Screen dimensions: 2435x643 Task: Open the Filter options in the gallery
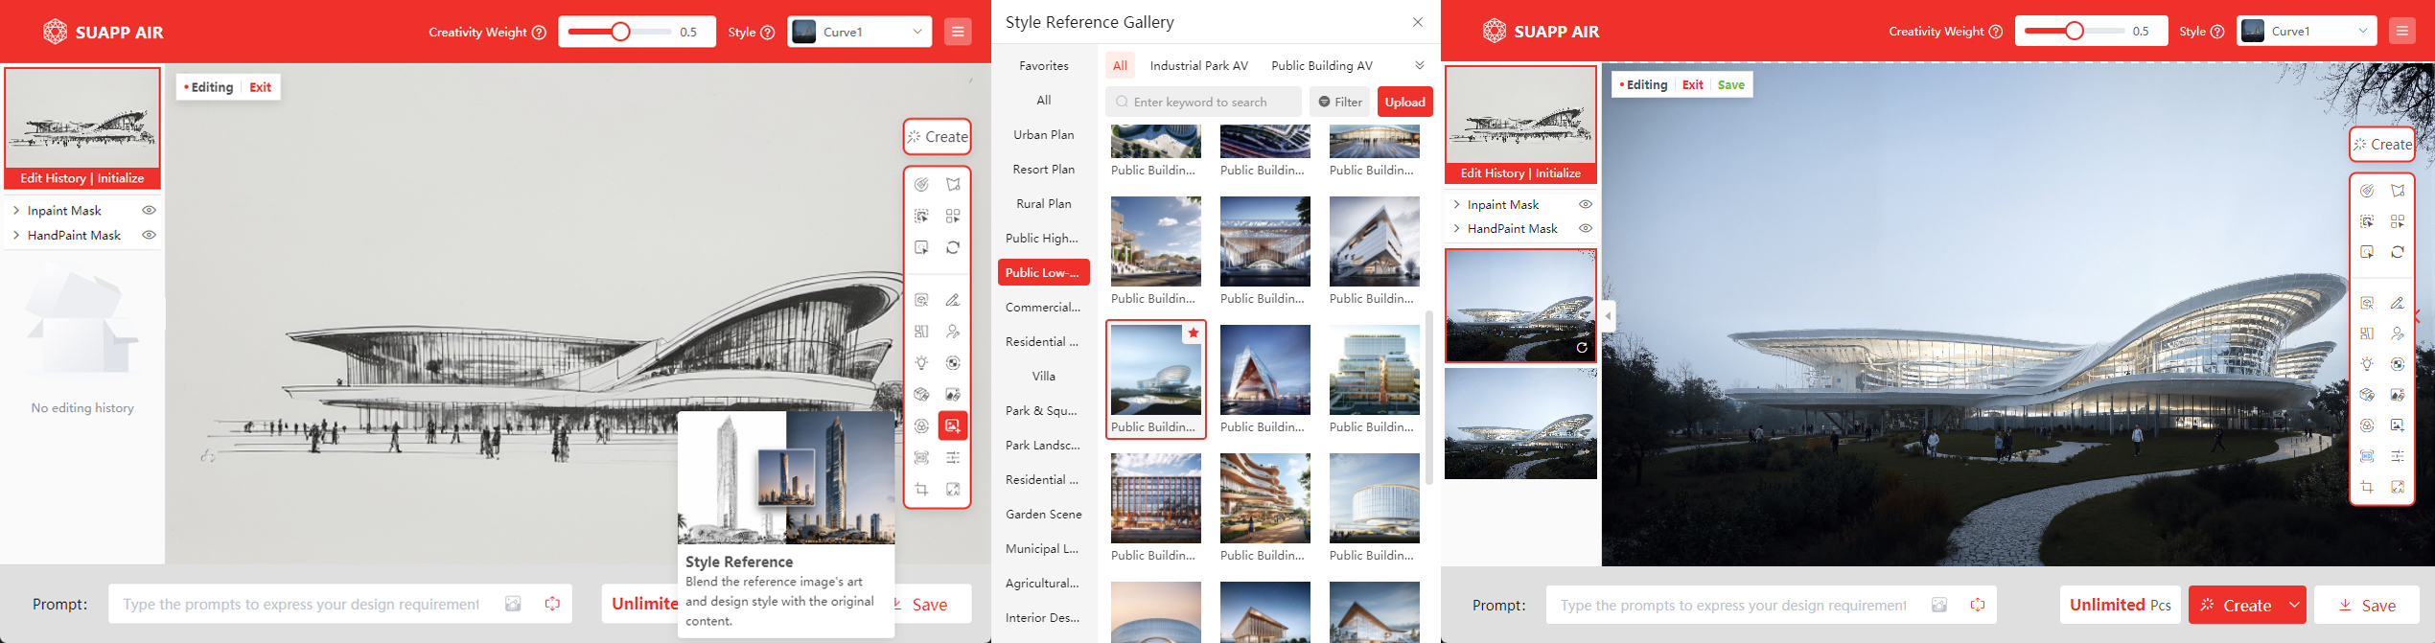[x=1340, y=102]
